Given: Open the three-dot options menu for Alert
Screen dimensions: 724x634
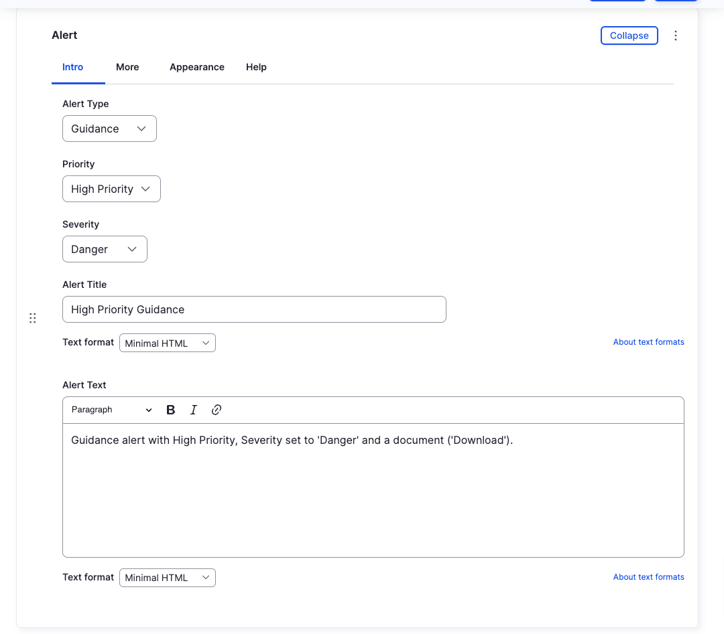Looking at the screenshot, I should (x=676, y=35).
